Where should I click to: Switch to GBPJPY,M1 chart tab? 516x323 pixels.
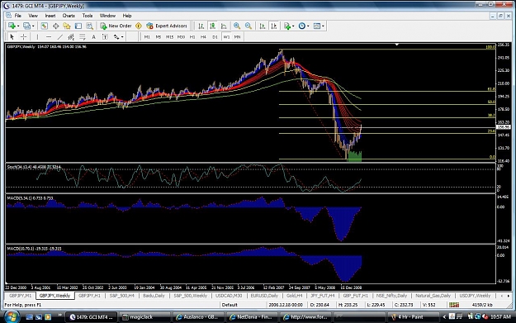coord(20,296)
